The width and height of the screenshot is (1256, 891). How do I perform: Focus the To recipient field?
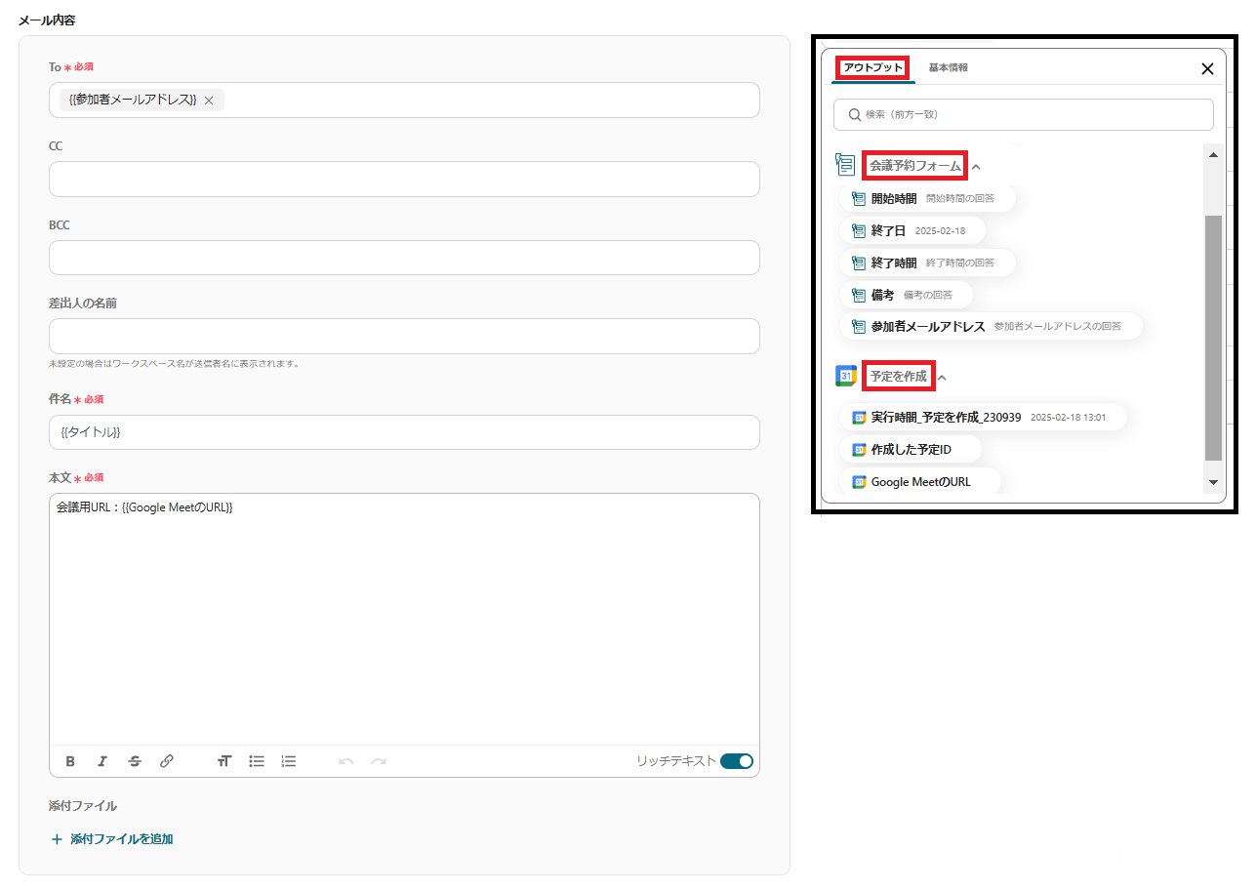pos(404,100)
